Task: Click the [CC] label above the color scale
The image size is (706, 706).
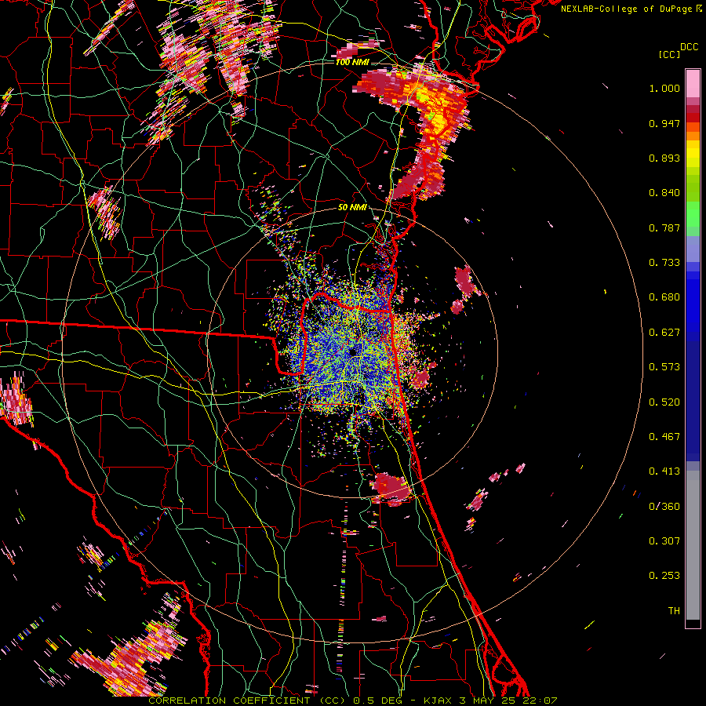Action: (670, 54)
